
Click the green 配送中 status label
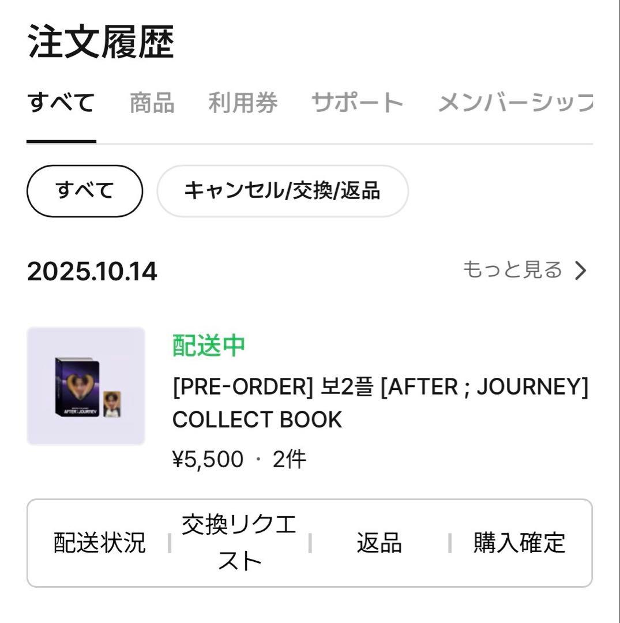(x=209, y=346)
